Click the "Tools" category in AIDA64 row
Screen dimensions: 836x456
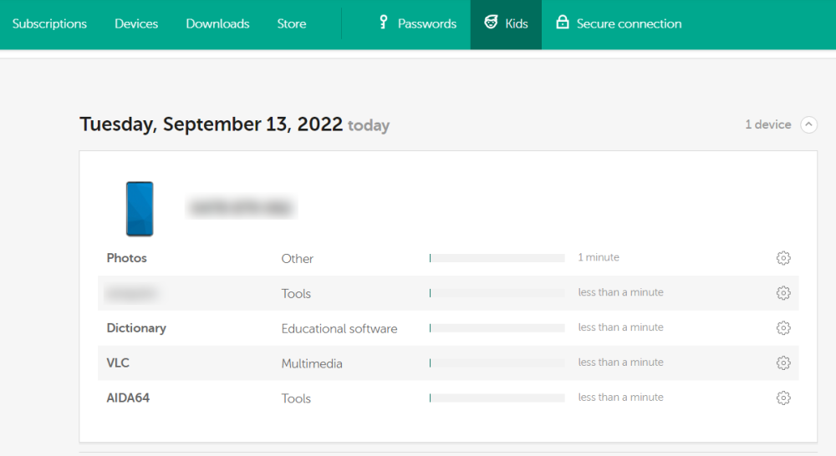tap(296, 398)
